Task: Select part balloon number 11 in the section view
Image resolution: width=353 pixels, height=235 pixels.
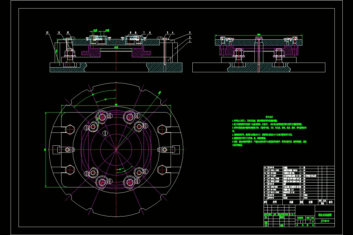Action: pos(59,32)
